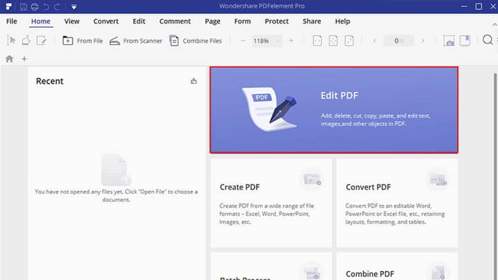Go to the next page arrow
The image size is (498, 280).
(x=423, y=41)
